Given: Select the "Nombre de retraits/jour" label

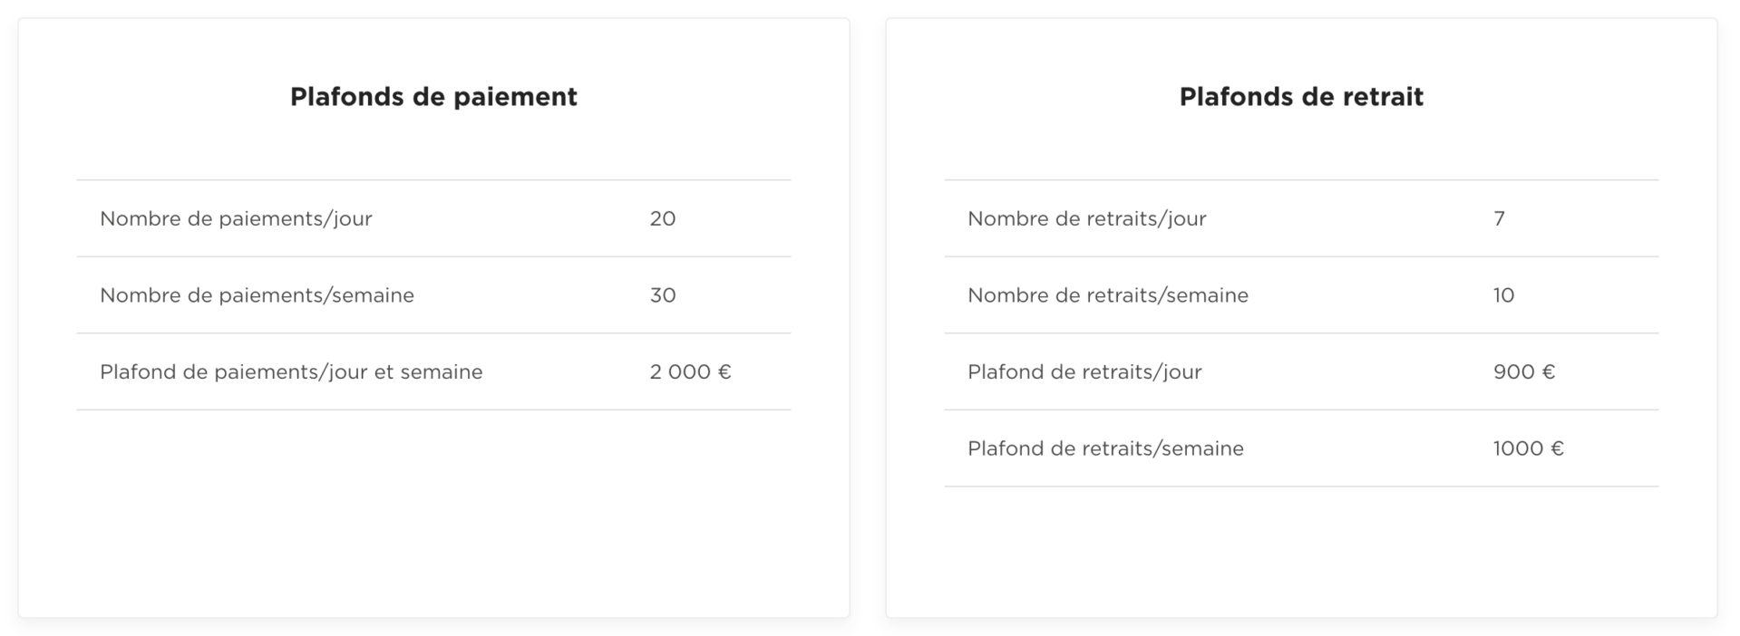Looking at the screenshot, I should click(1086, 218).
